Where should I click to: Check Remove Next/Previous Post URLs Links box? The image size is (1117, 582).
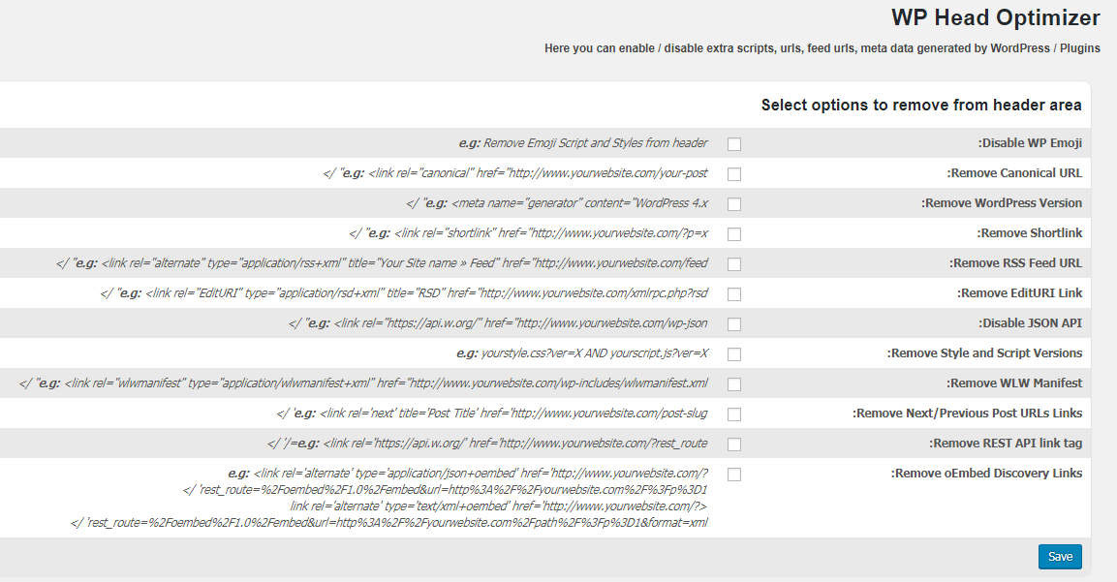coord(734,414)
